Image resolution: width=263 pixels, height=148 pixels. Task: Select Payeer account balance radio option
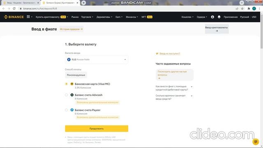coord(67,110)
